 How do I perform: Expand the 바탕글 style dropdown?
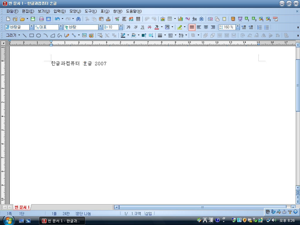click(31, 27)
